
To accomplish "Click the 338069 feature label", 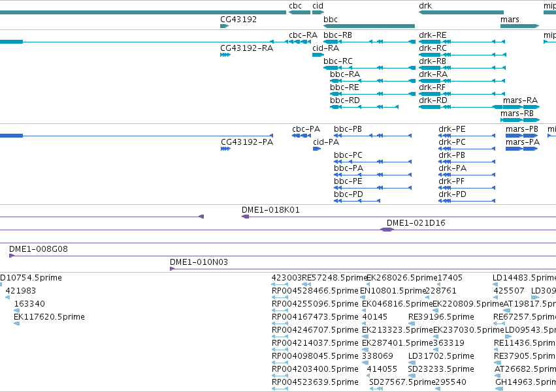I will point(378,356).
